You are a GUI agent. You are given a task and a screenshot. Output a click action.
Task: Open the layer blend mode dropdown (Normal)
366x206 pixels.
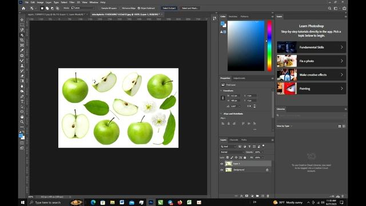232,152
